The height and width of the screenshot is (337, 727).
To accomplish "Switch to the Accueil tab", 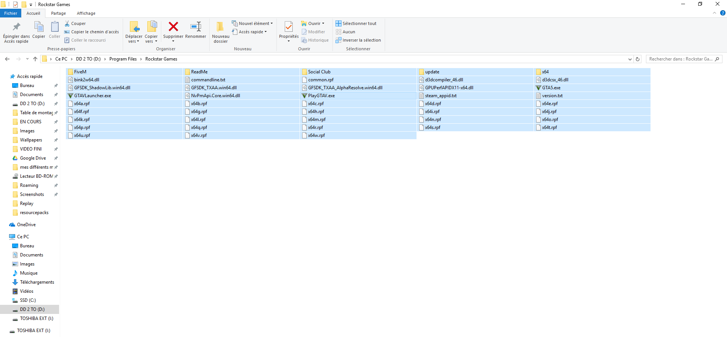I will pyautogui.click(x=33, y=13).
